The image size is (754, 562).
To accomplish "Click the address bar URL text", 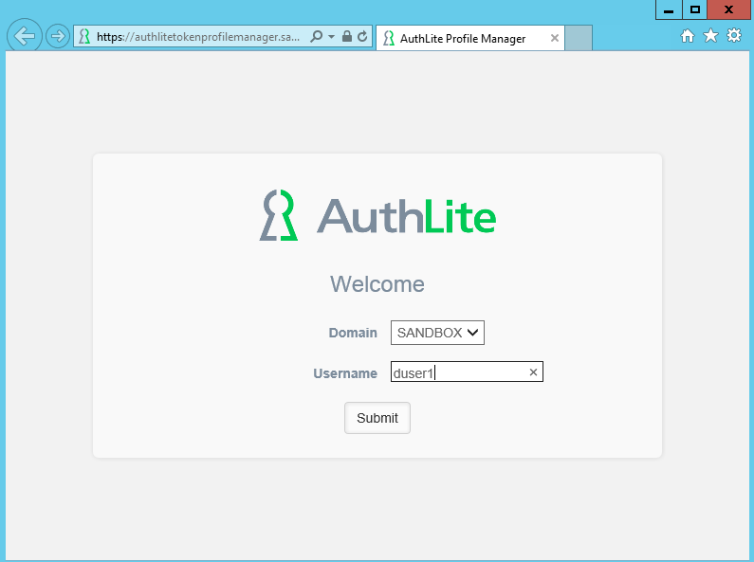I will coord(198,37).
